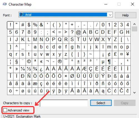Screen dimensions: 139x118
Task: Select the exclamation mark character
Action: click(10, 25)
